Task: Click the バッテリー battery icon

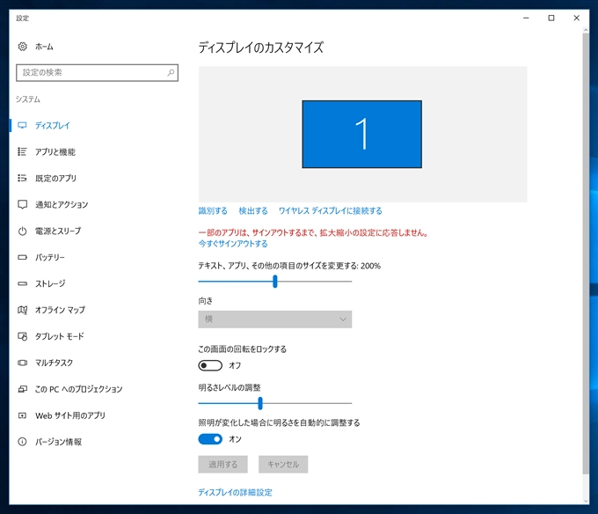Action: [23, 257]
